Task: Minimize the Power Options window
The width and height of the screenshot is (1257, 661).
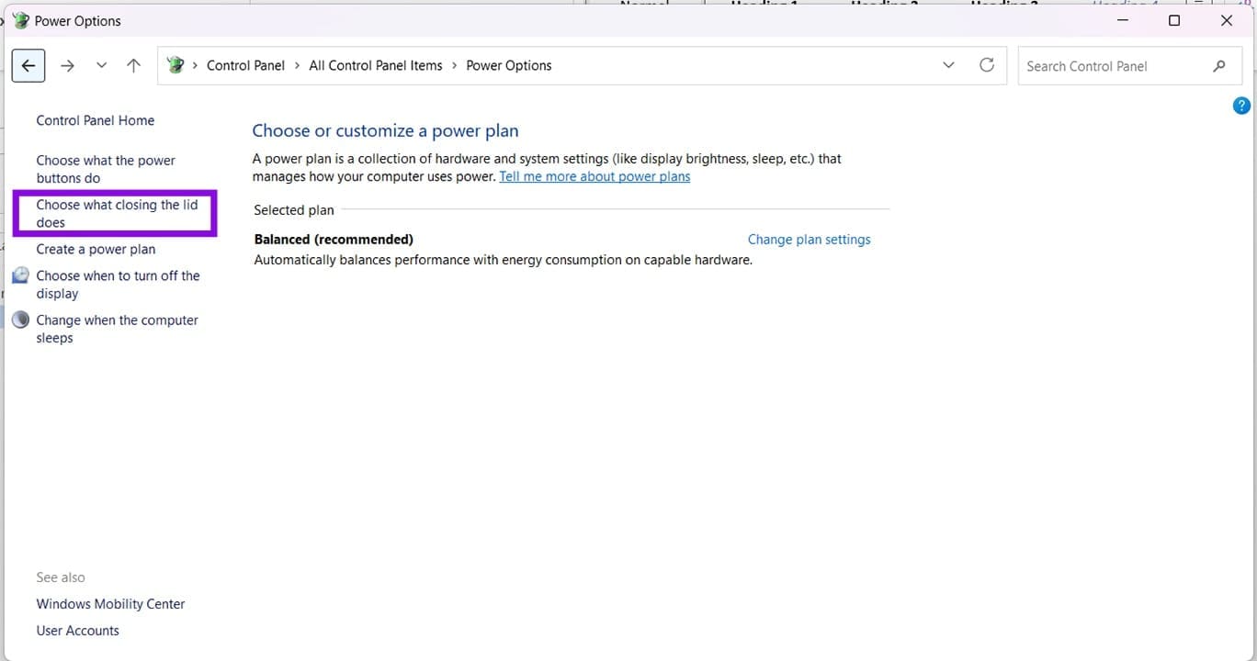Action: [1123, 20]
